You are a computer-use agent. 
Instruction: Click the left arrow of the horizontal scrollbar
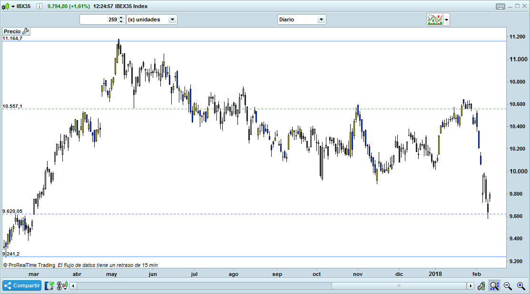72,285
